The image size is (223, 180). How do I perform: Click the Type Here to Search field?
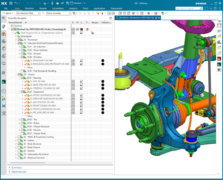(188, 9)
